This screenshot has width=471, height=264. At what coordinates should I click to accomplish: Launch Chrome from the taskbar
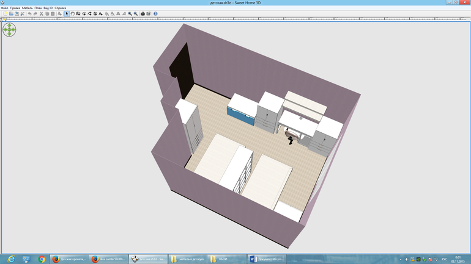click(x=42, y=259)
